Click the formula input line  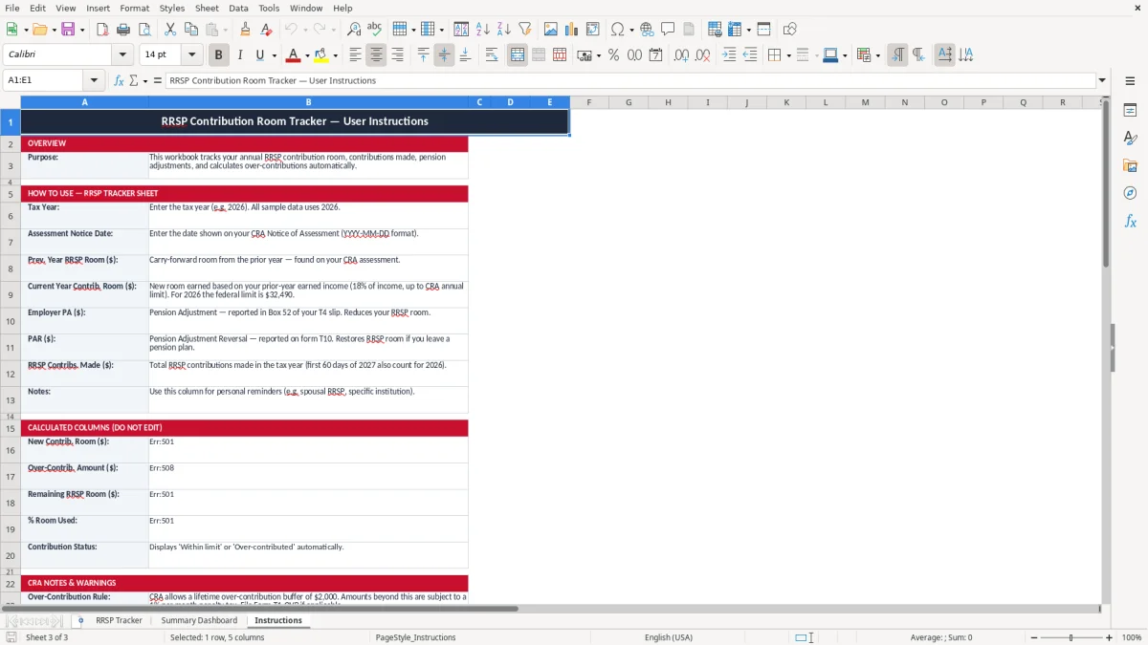click(629, 80)
